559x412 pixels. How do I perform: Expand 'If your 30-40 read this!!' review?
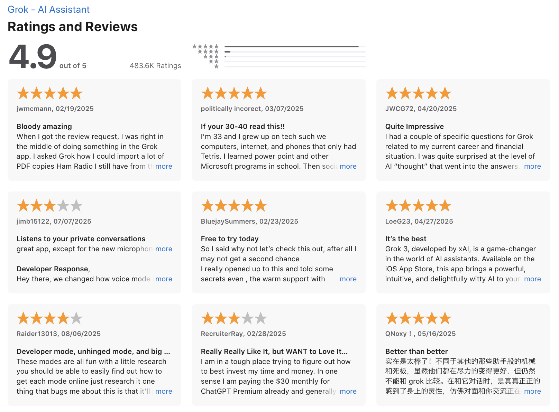pyautogui.click(x=348, y=166)
